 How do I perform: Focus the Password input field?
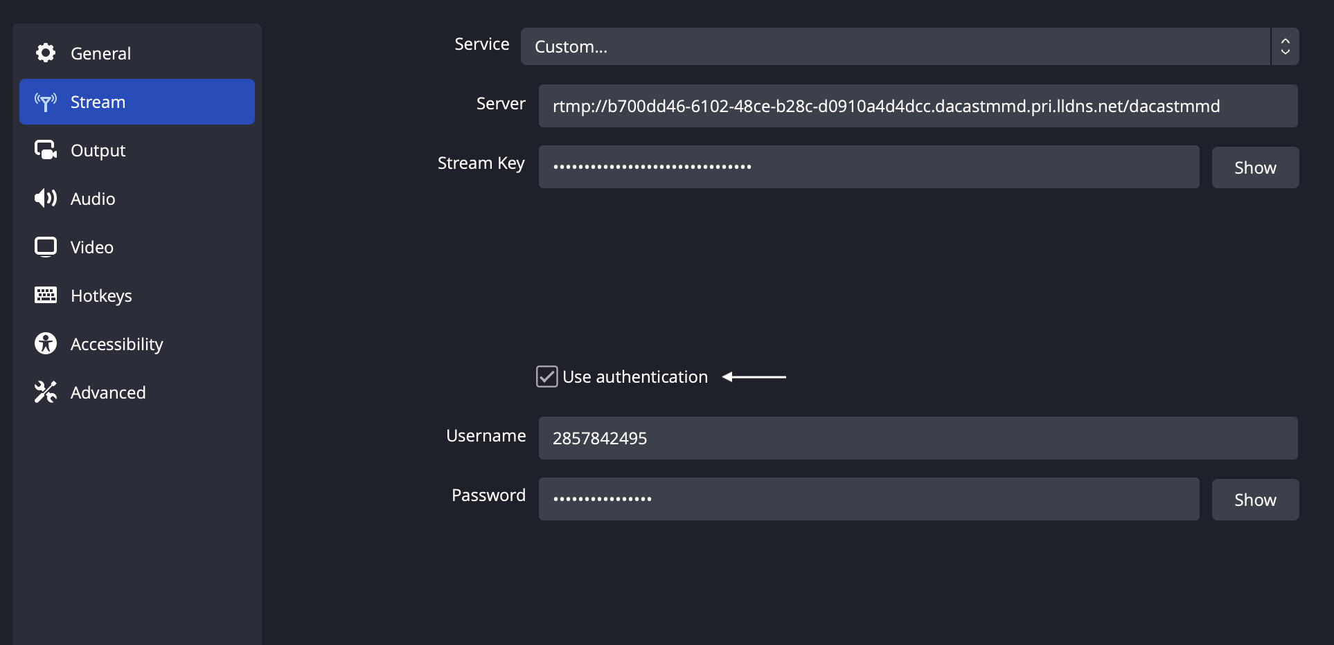[x=869, y=499]
